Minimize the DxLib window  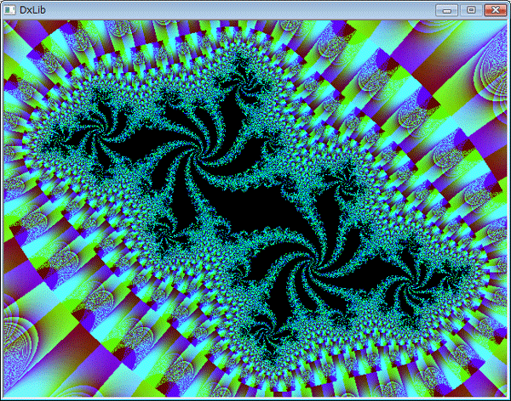click(447, 10)
